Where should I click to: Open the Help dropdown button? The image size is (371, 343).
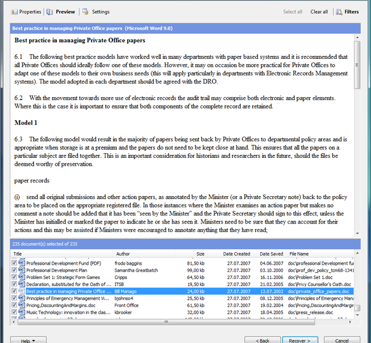[29, 340]
